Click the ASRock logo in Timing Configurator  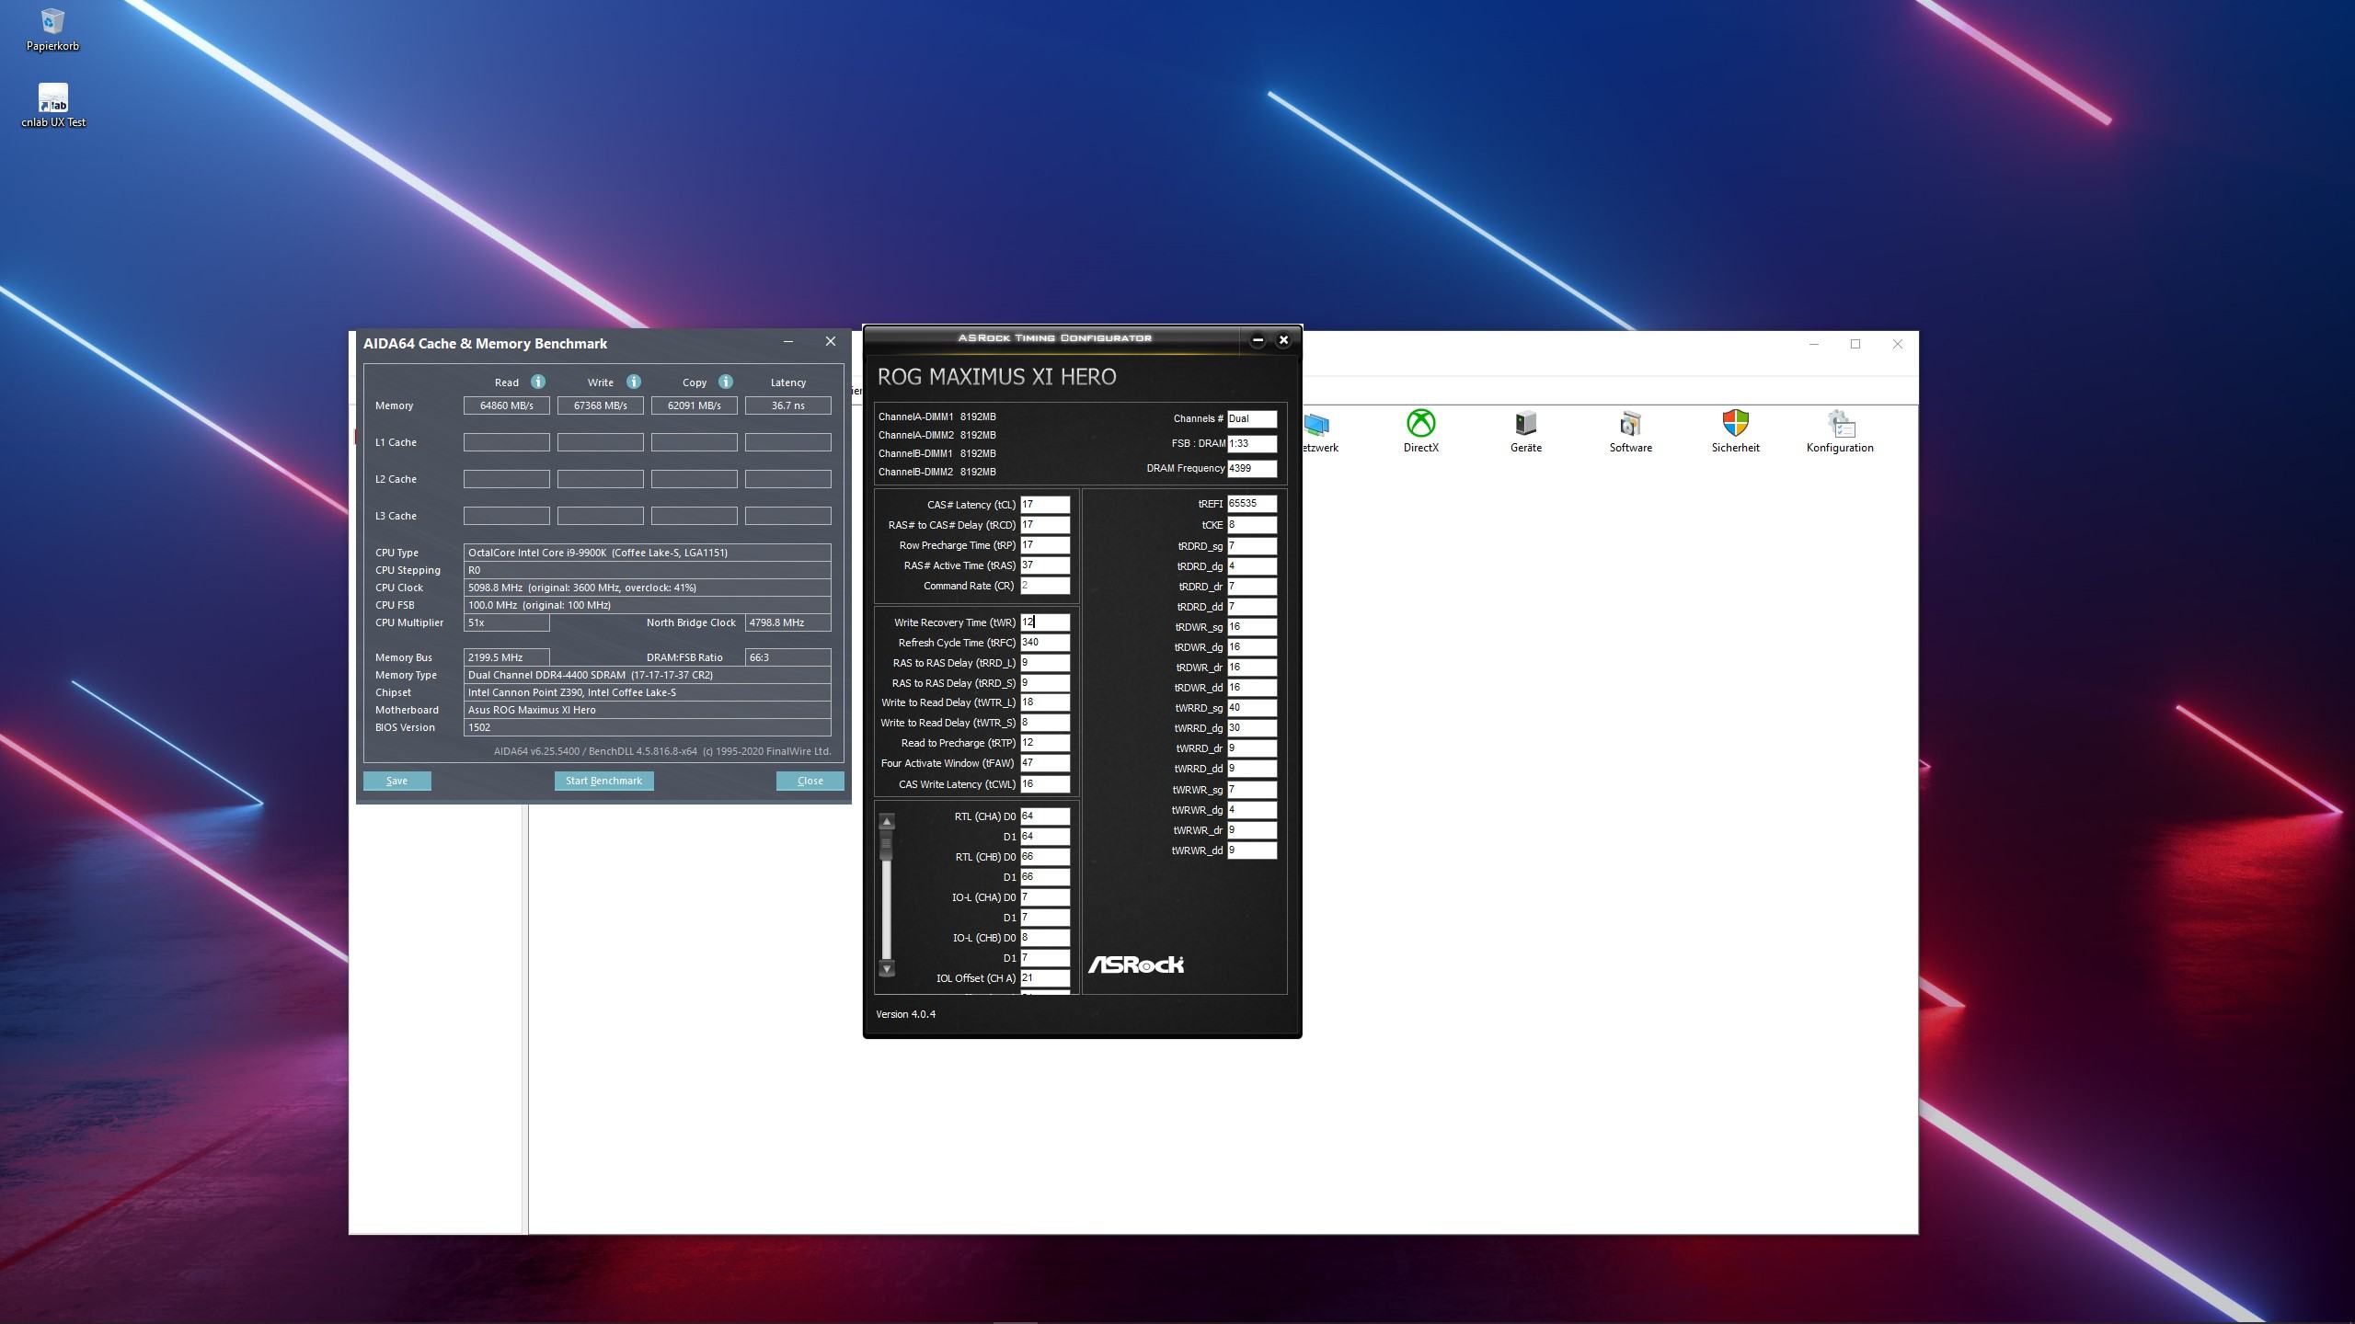pos(1136,964)
